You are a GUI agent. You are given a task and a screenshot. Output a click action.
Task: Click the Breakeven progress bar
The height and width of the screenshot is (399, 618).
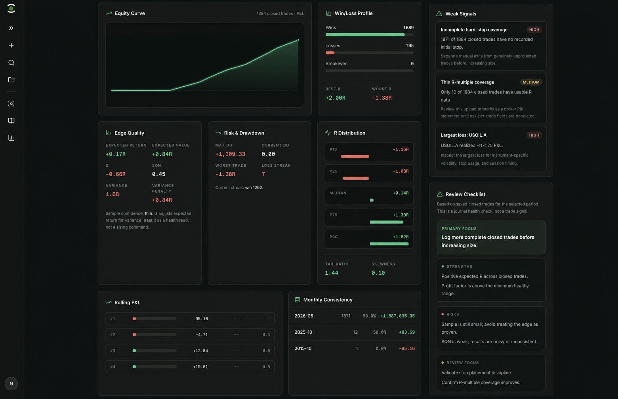[x=369, y=71]
